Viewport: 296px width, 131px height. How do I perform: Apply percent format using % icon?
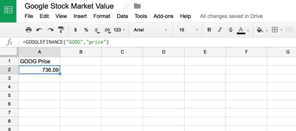click(86, 30)
